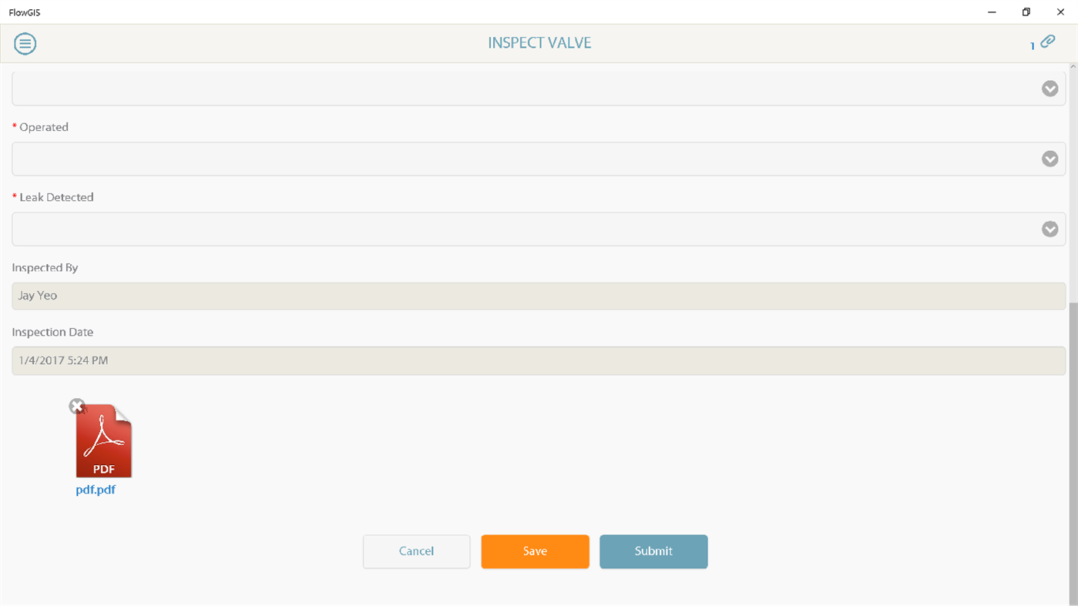Click the Inspection Date field
The width and height of the screenshot is (1078, 606).
[x=539, y=360]
